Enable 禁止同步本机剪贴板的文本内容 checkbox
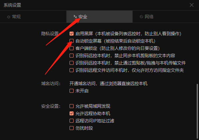The width and height of the screenshot is (199, 140). [72, 56]
